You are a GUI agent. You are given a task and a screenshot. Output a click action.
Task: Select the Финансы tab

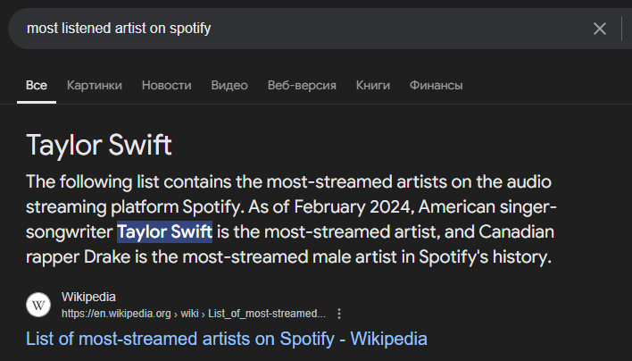[436, 85]
